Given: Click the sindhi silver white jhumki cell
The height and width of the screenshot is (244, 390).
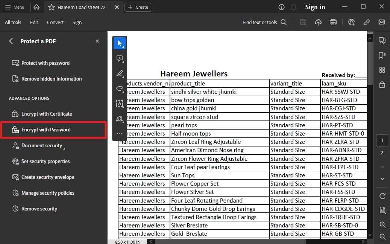Looking at the screenshot, I should coord(219,92).
